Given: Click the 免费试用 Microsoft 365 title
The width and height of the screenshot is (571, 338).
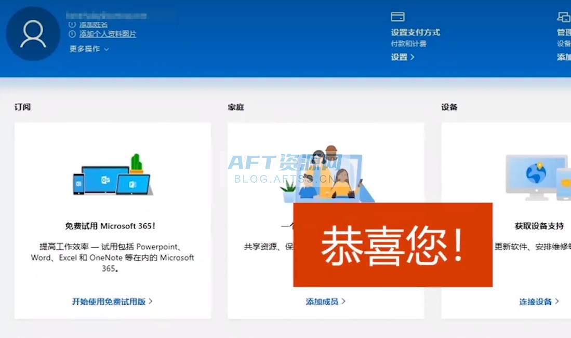Looking at the screenshot, I should coord(110,226).
